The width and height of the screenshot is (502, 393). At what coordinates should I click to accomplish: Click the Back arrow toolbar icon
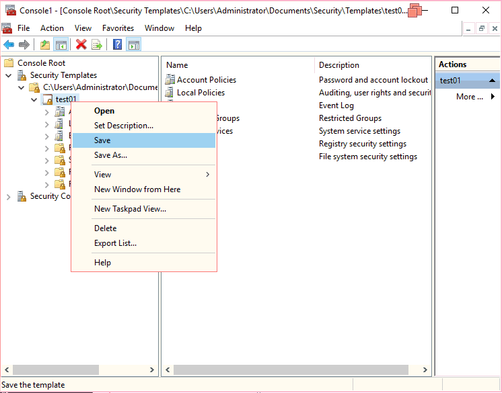9,44
